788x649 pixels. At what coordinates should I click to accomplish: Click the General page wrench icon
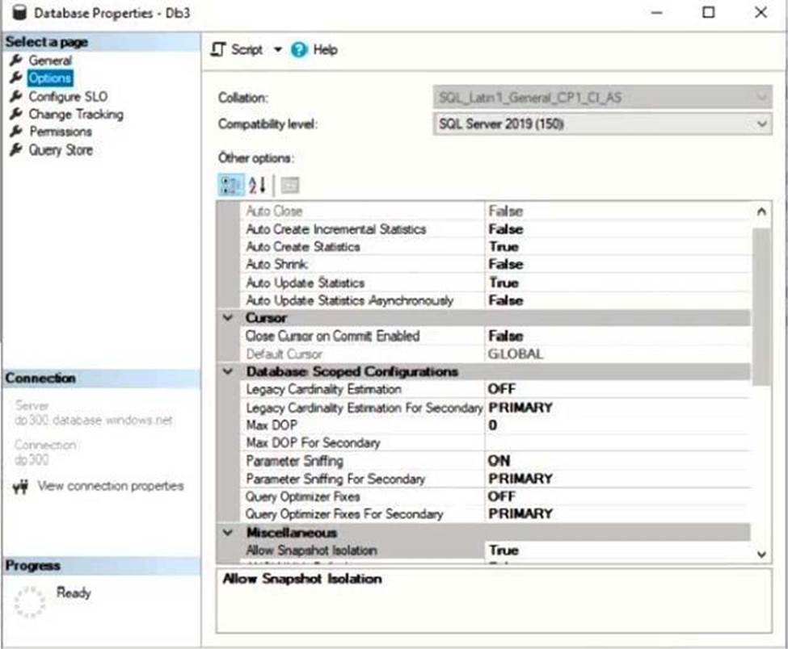[x=15, y=61]
